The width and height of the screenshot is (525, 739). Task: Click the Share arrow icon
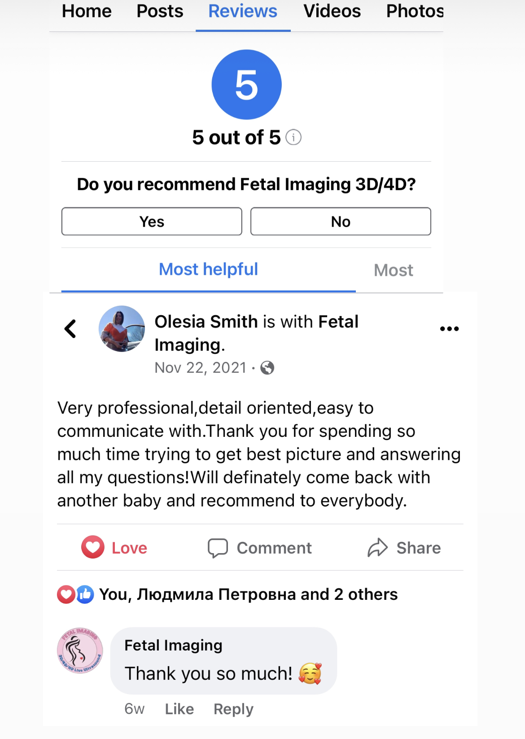[377, 548]
